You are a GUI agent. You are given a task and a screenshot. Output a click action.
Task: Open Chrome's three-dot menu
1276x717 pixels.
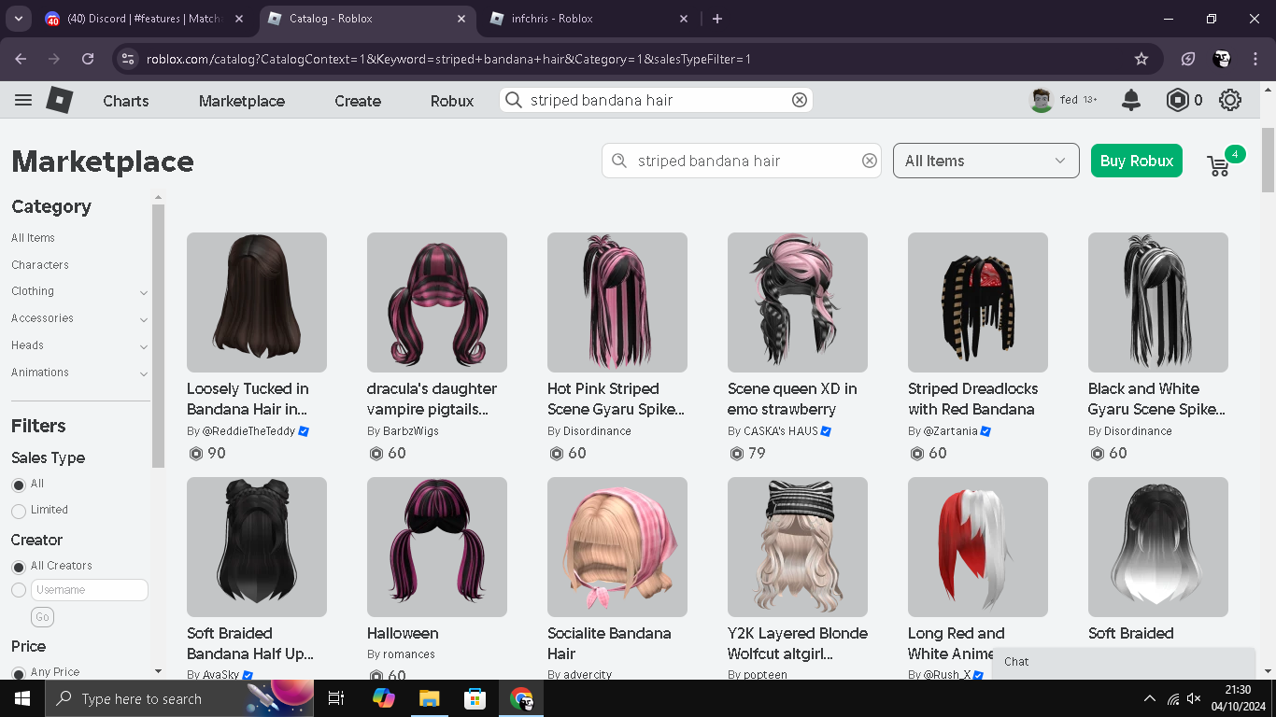pos(1254,59)
